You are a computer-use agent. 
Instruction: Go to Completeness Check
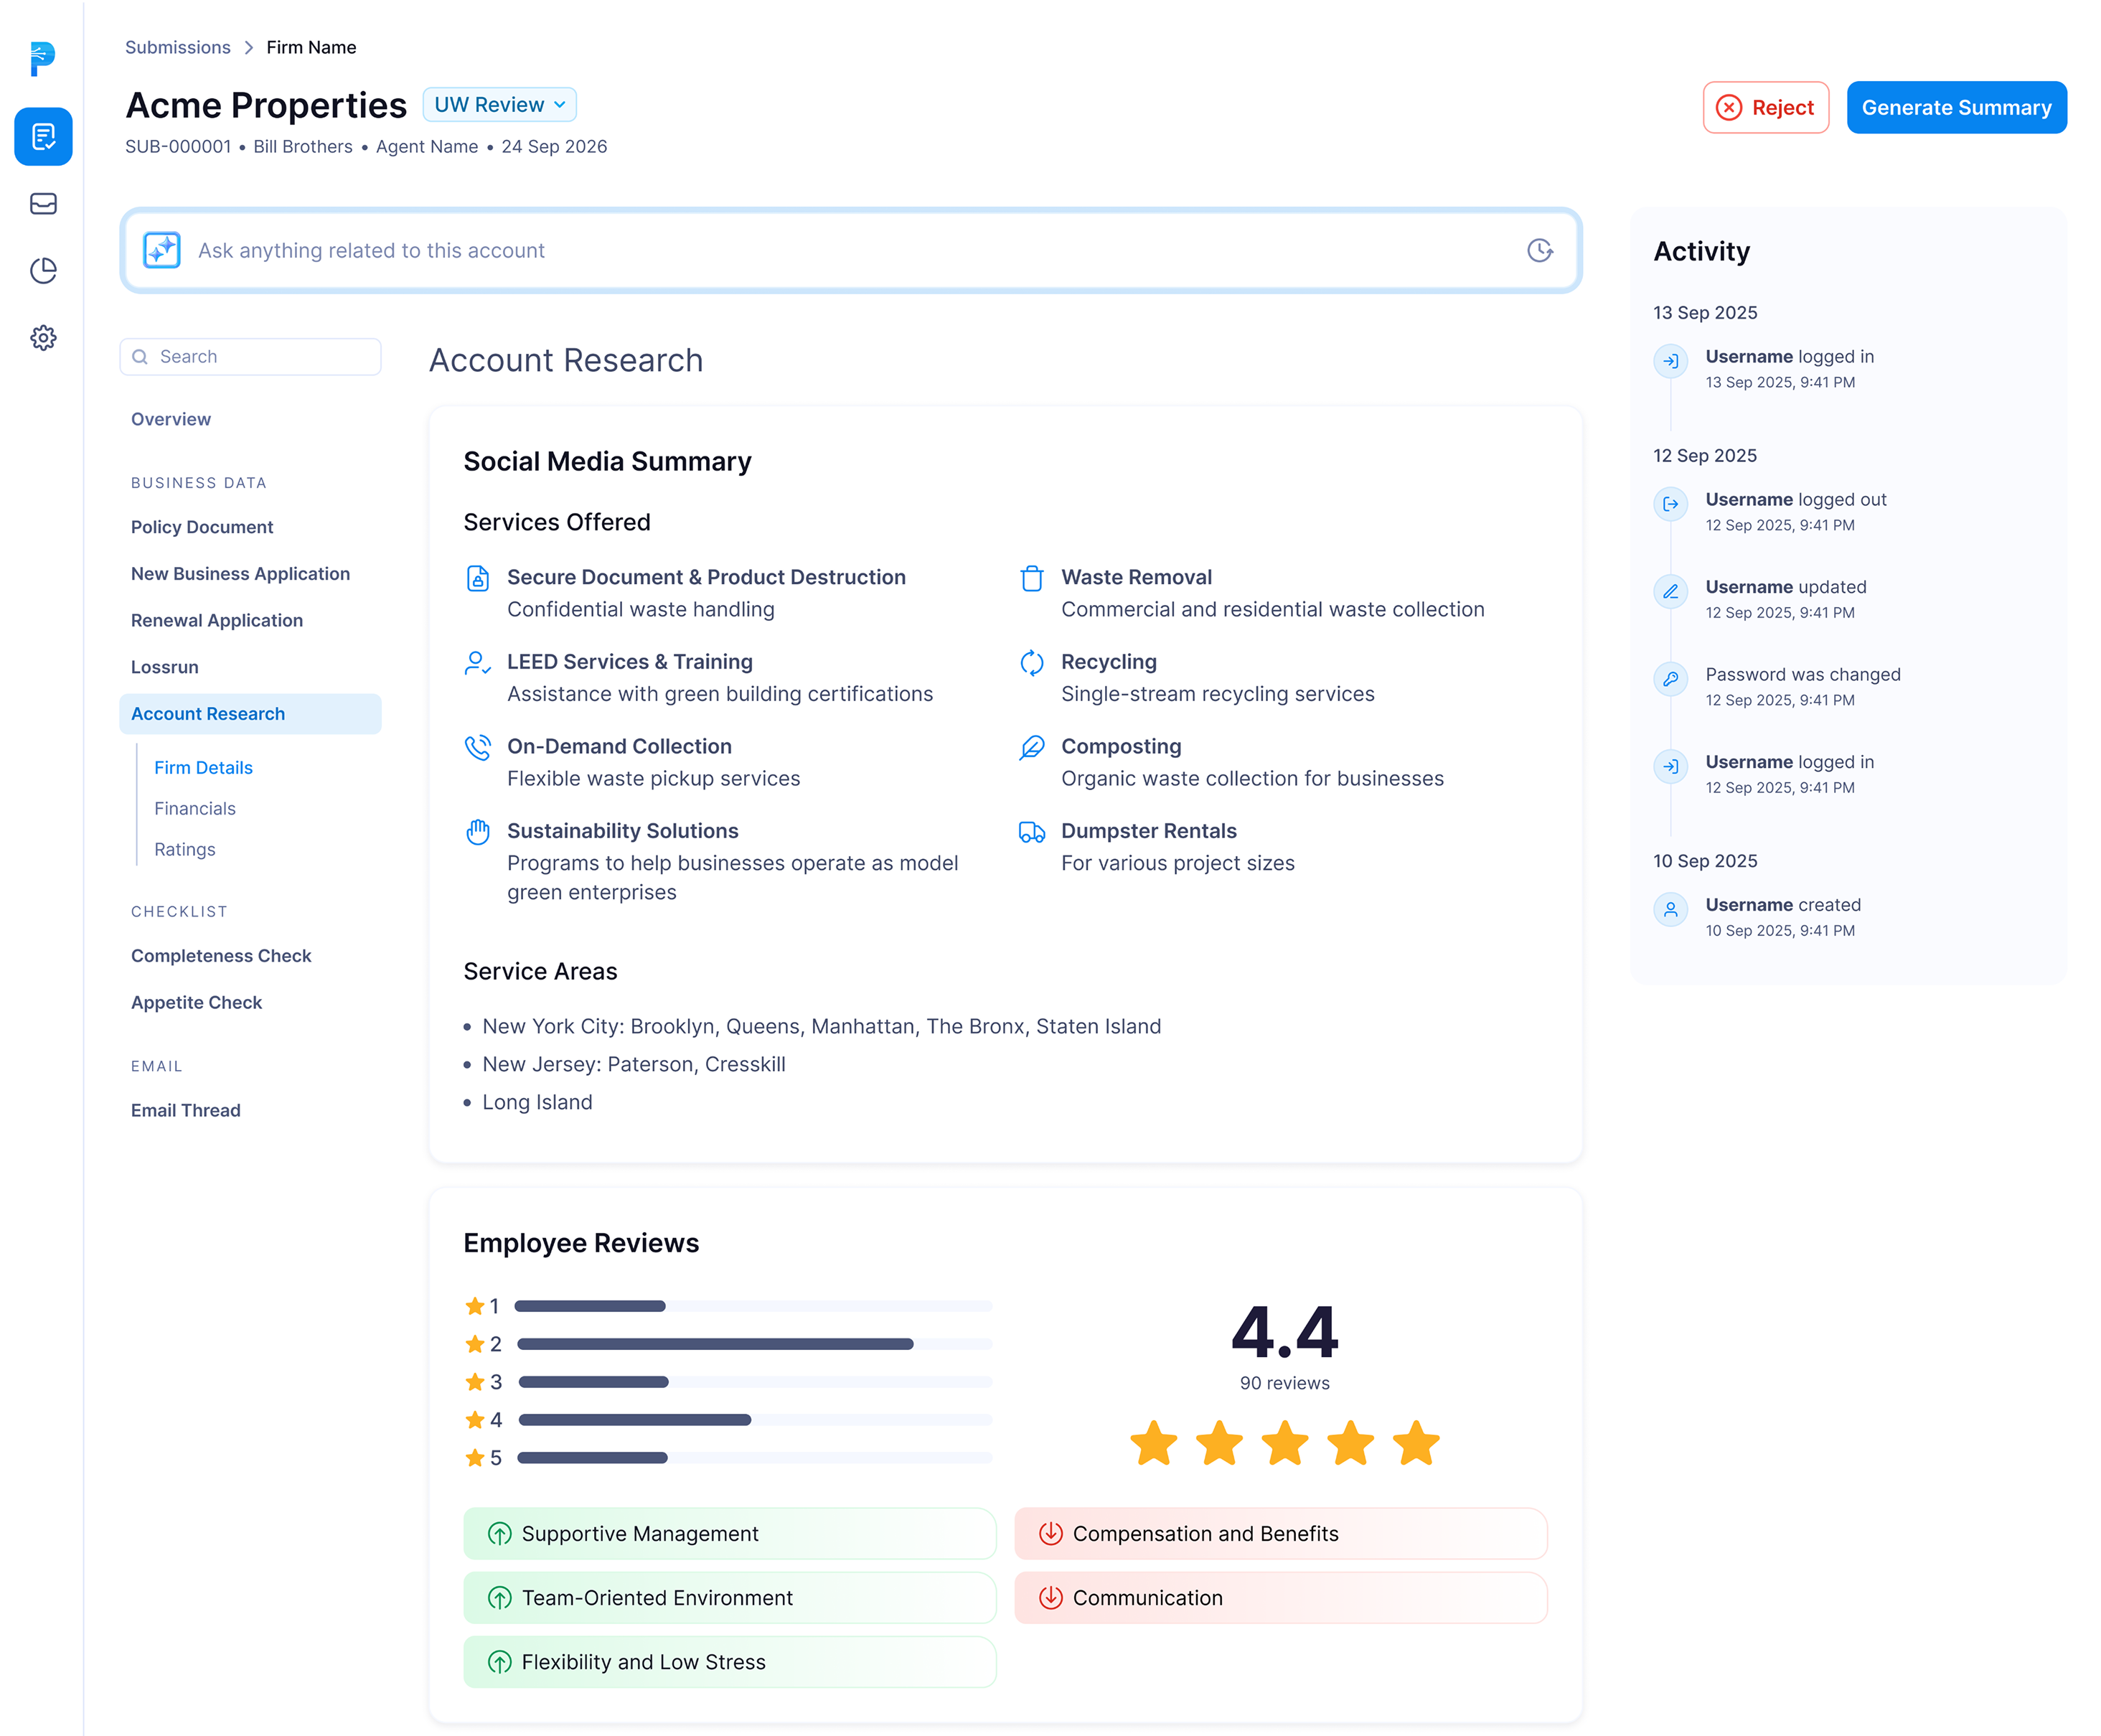pos(221,956)
